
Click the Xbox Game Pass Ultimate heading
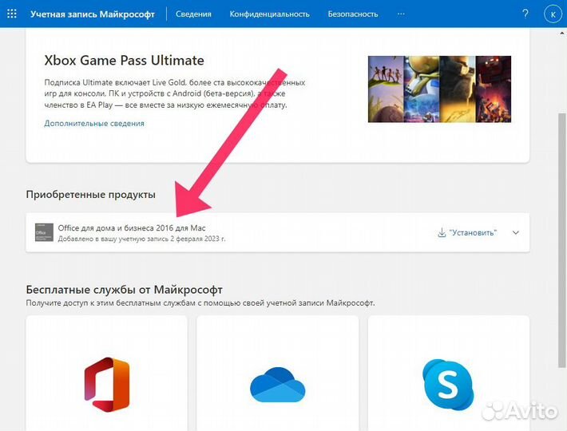pos(124,61)
